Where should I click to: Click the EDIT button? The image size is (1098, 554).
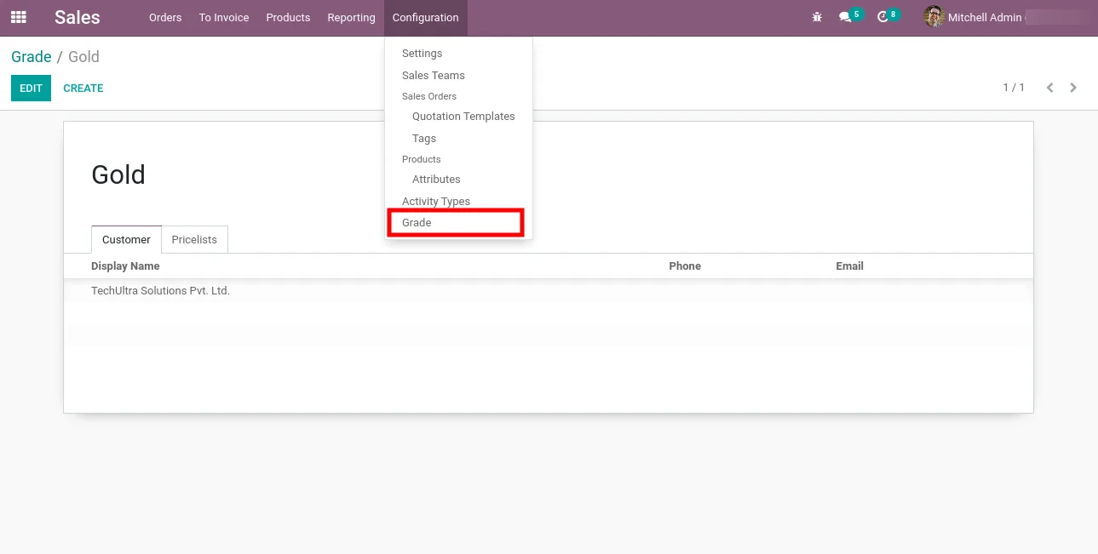[31, 88]
